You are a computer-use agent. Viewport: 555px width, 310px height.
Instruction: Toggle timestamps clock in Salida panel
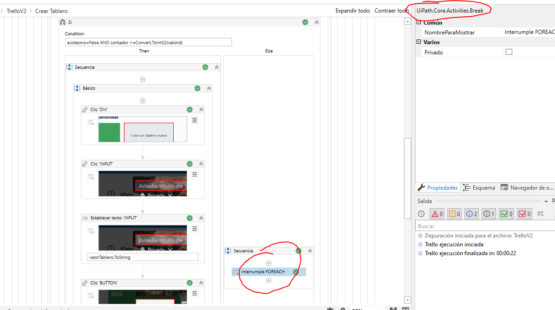point(421,214)
